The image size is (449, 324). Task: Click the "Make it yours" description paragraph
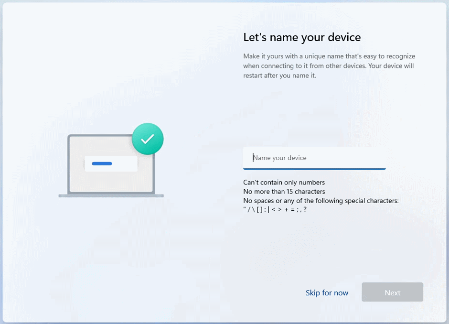pyautogui.click(x=329, y=66)
